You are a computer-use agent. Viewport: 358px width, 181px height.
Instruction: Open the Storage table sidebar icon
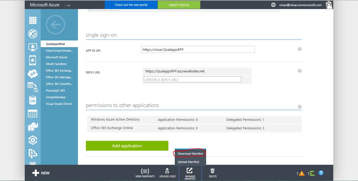coord(33,114)
